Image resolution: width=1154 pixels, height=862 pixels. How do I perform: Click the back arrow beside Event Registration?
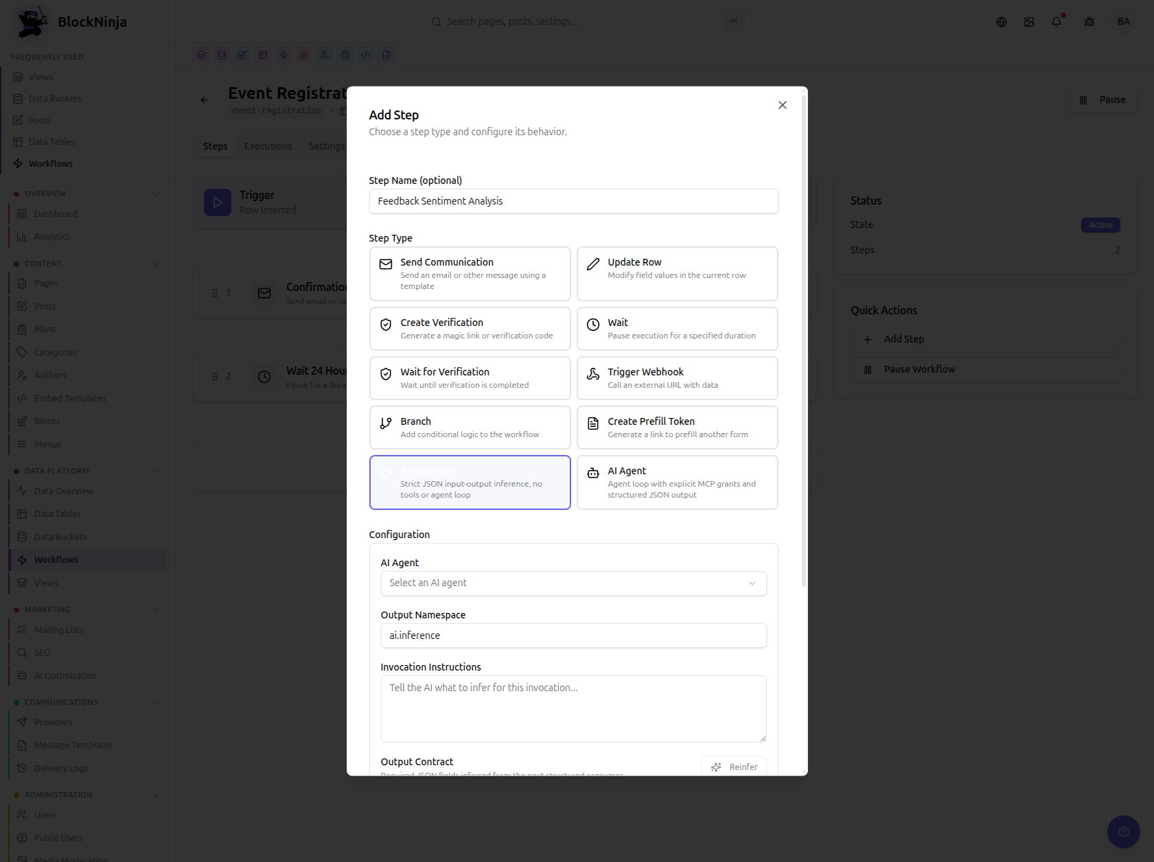[205, 100]
